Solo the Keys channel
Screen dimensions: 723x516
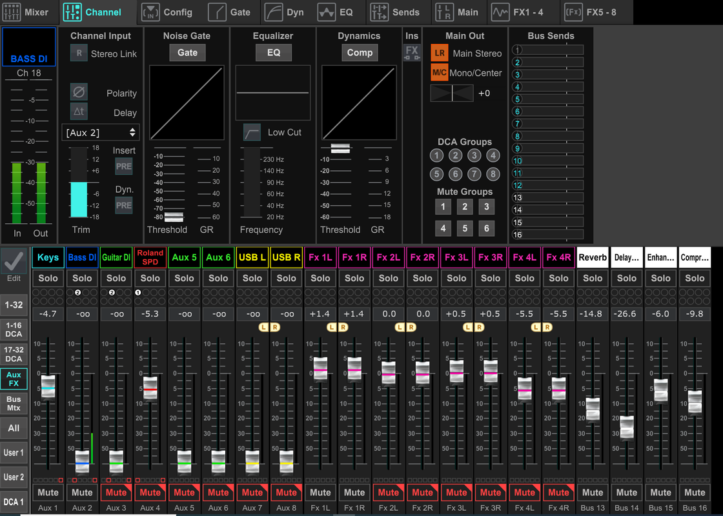(48, 278)
